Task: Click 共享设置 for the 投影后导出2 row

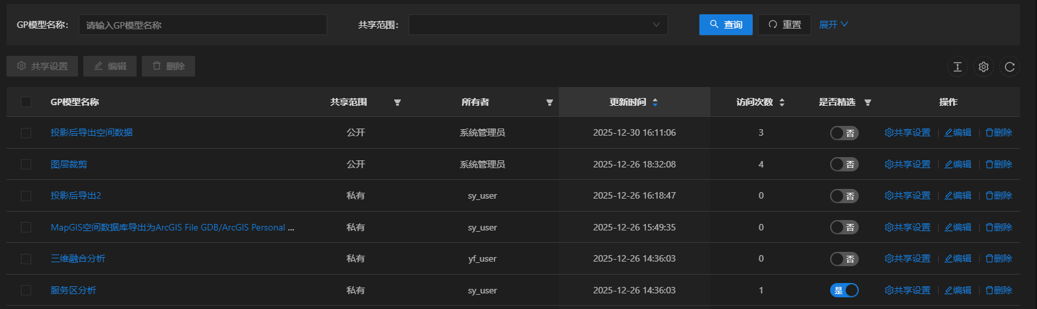Action: [x=908, y=195]
